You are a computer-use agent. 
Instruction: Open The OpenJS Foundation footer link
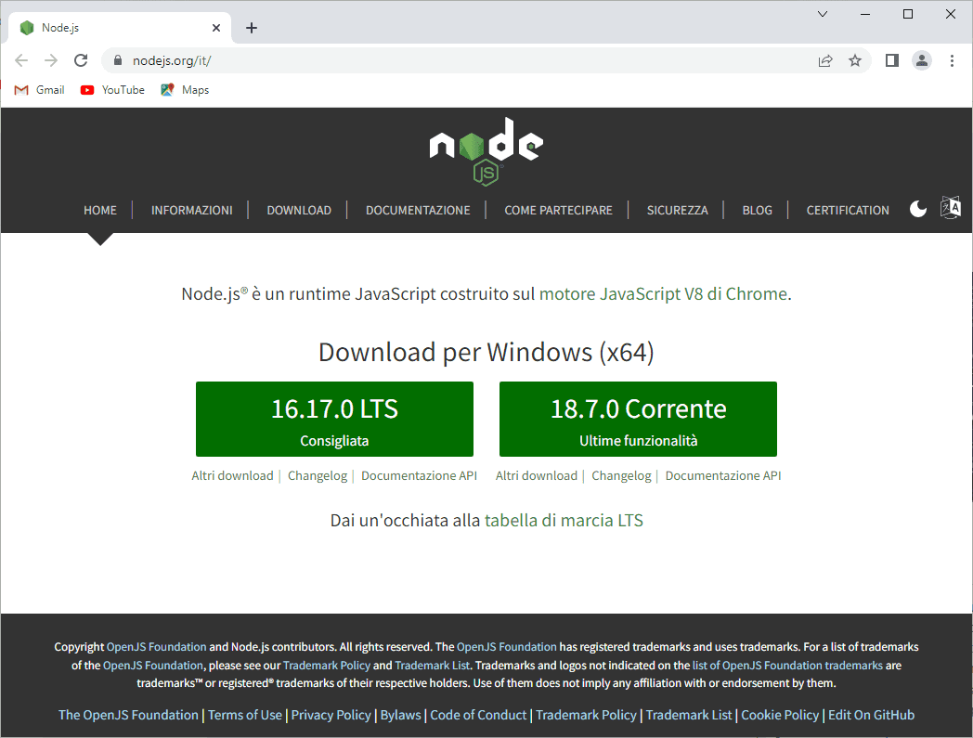tap(128, 715)
